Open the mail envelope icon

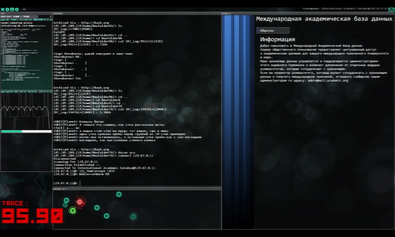(x=391, y=9)
